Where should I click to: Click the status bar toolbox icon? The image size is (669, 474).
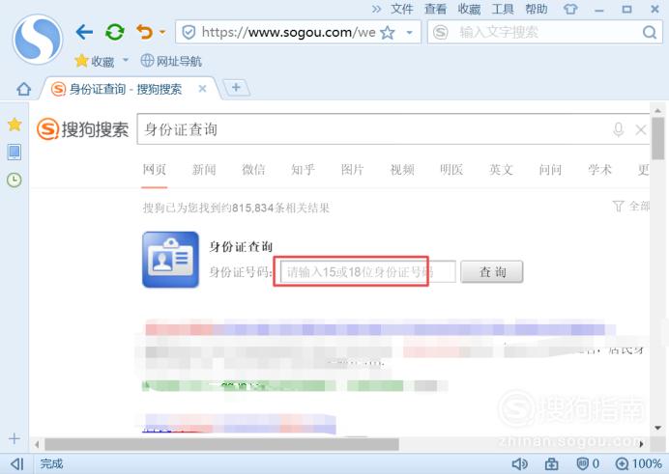point(552,463)
